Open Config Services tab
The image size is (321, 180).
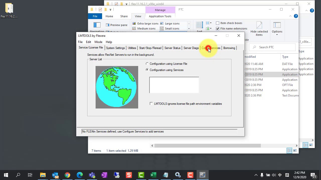click(211, 48)
